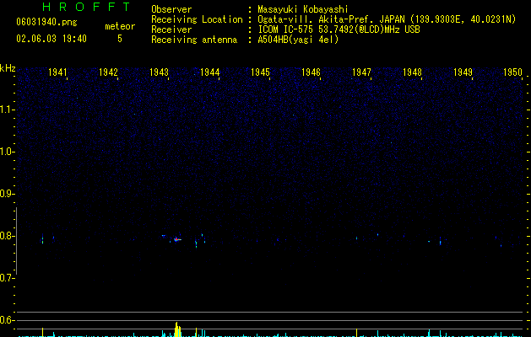Click the kHz axis unit label

[x=8, y=68]
